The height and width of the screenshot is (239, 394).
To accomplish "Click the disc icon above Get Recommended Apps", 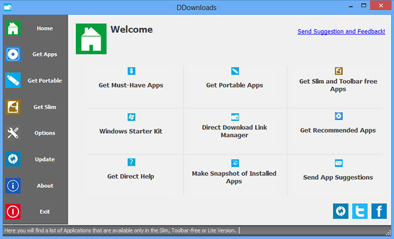I will point(339,116).
